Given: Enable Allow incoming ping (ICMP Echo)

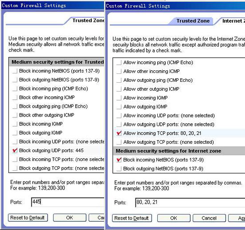Looking at the screenshot, I should [119, 63].
